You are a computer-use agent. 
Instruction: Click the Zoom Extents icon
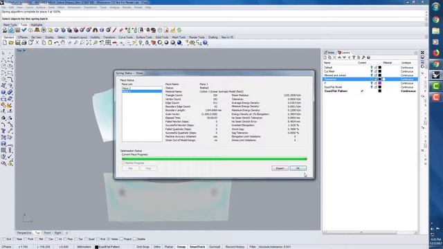(x=89, y=43)
